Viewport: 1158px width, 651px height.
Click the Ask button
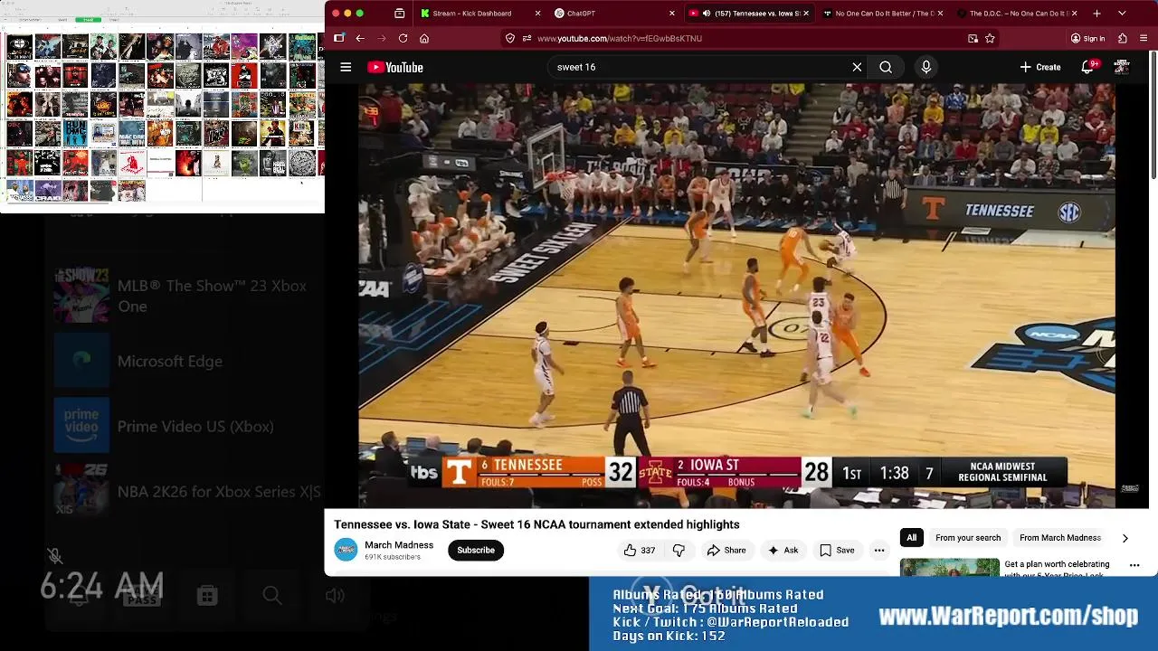click(783, 550)
